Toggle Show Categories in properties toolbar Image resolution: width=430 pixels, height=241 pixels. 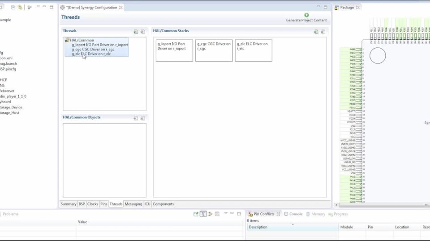tap(203, 214)
